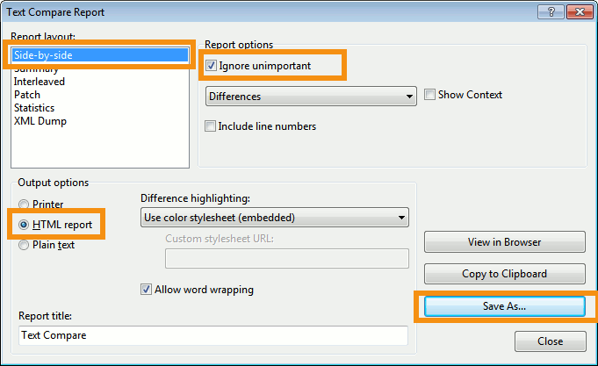Choose Interleaved report layout
Image resolution: width=598 pixels, height=366 pixels.
pos(40,82)
